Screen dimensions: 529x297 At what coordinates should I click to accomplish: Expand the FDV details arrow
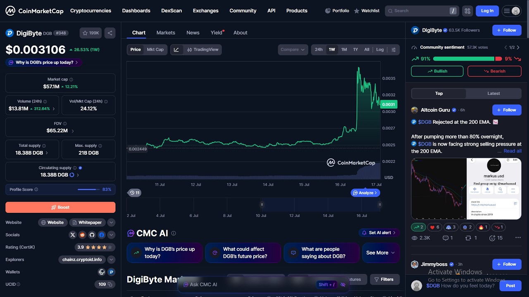pos(73,131)
